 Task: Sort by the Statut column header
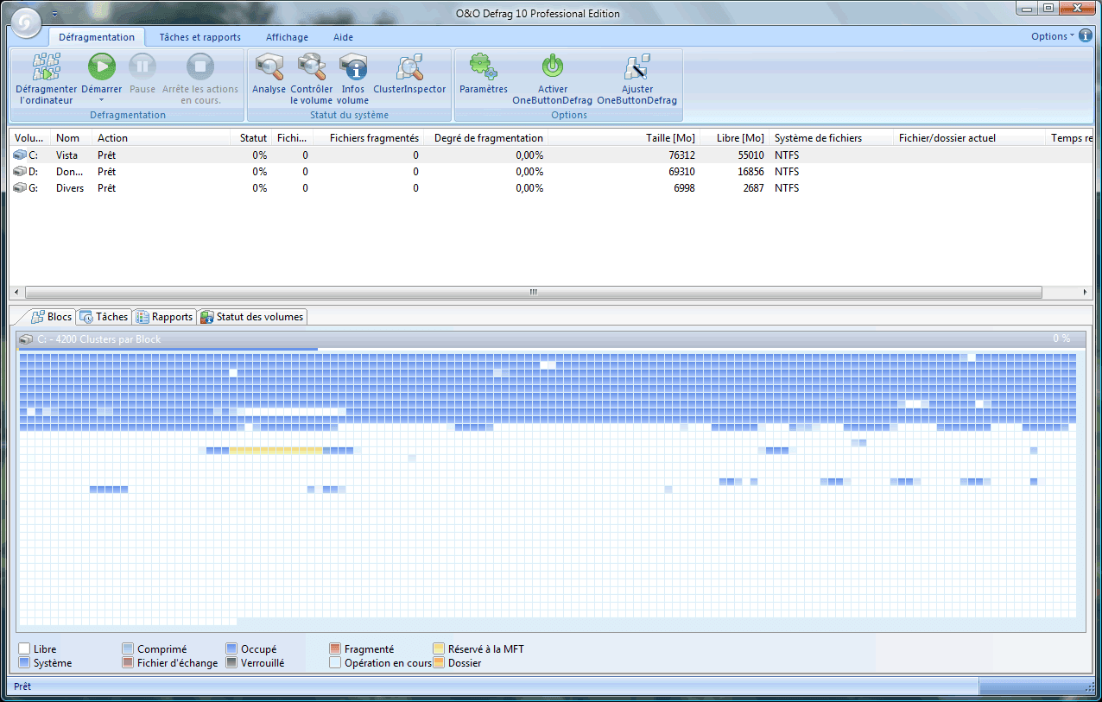pos(250,138)
